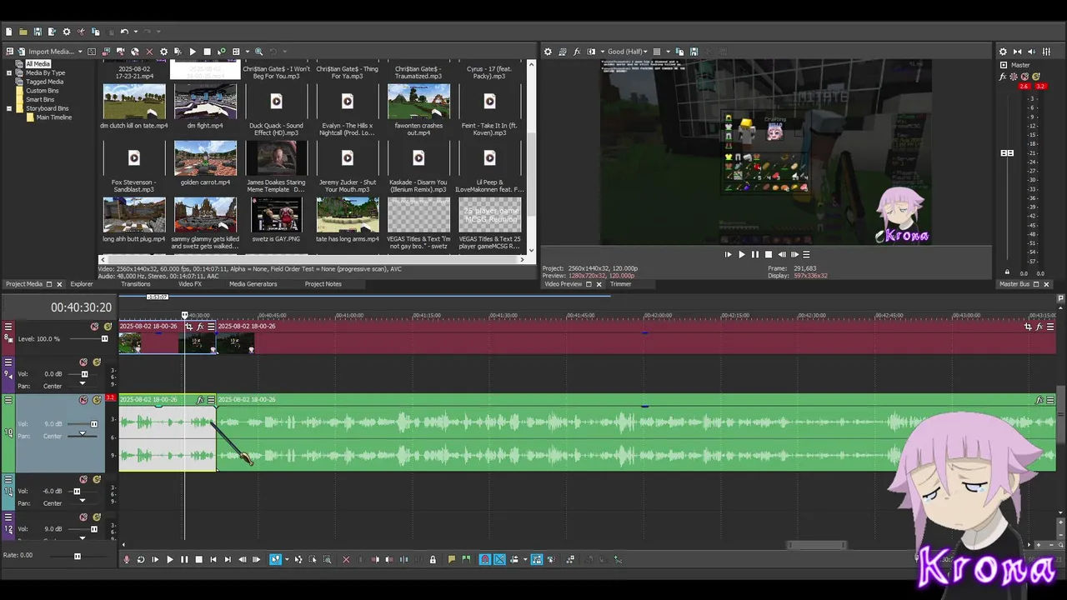Open the Import Media dropdown arrow
Image resolution: width=1067 pixels, height=600 pixels.
80,52
